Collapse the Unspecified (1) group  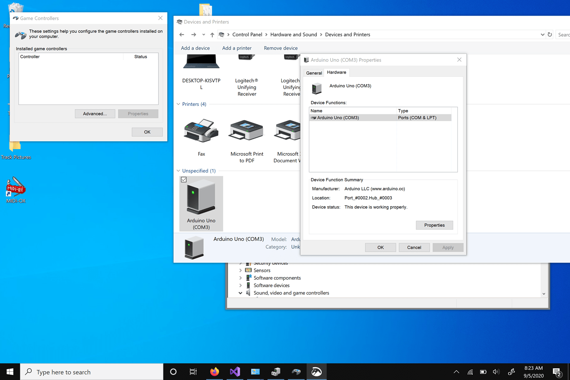pos(178,171)
